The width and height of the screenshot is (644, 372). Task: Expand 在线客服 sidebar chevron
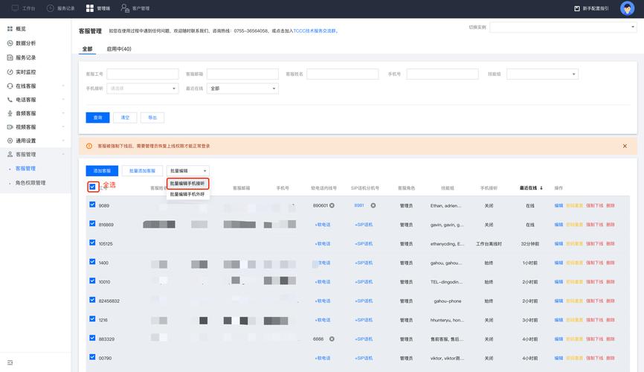63,86
